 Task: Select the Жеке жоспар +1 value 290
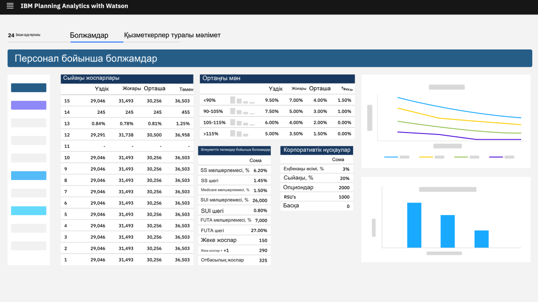[x=263, y=250]
